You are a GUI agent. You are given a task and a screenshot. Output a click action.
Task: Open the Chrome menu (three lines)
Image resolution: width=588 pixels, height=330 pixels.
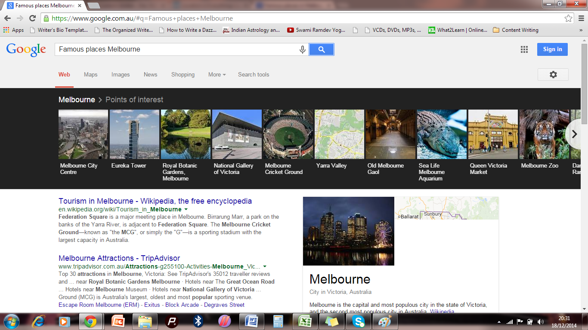tap(580, 18)
